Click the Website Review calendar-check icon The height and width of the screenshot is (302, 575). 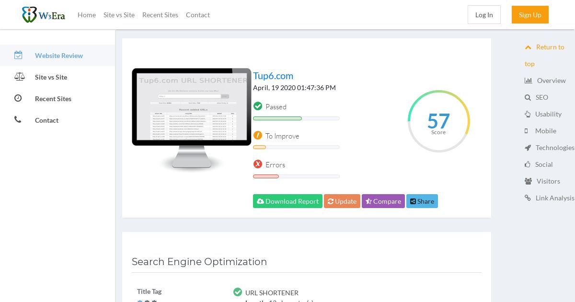click(18, 55)
